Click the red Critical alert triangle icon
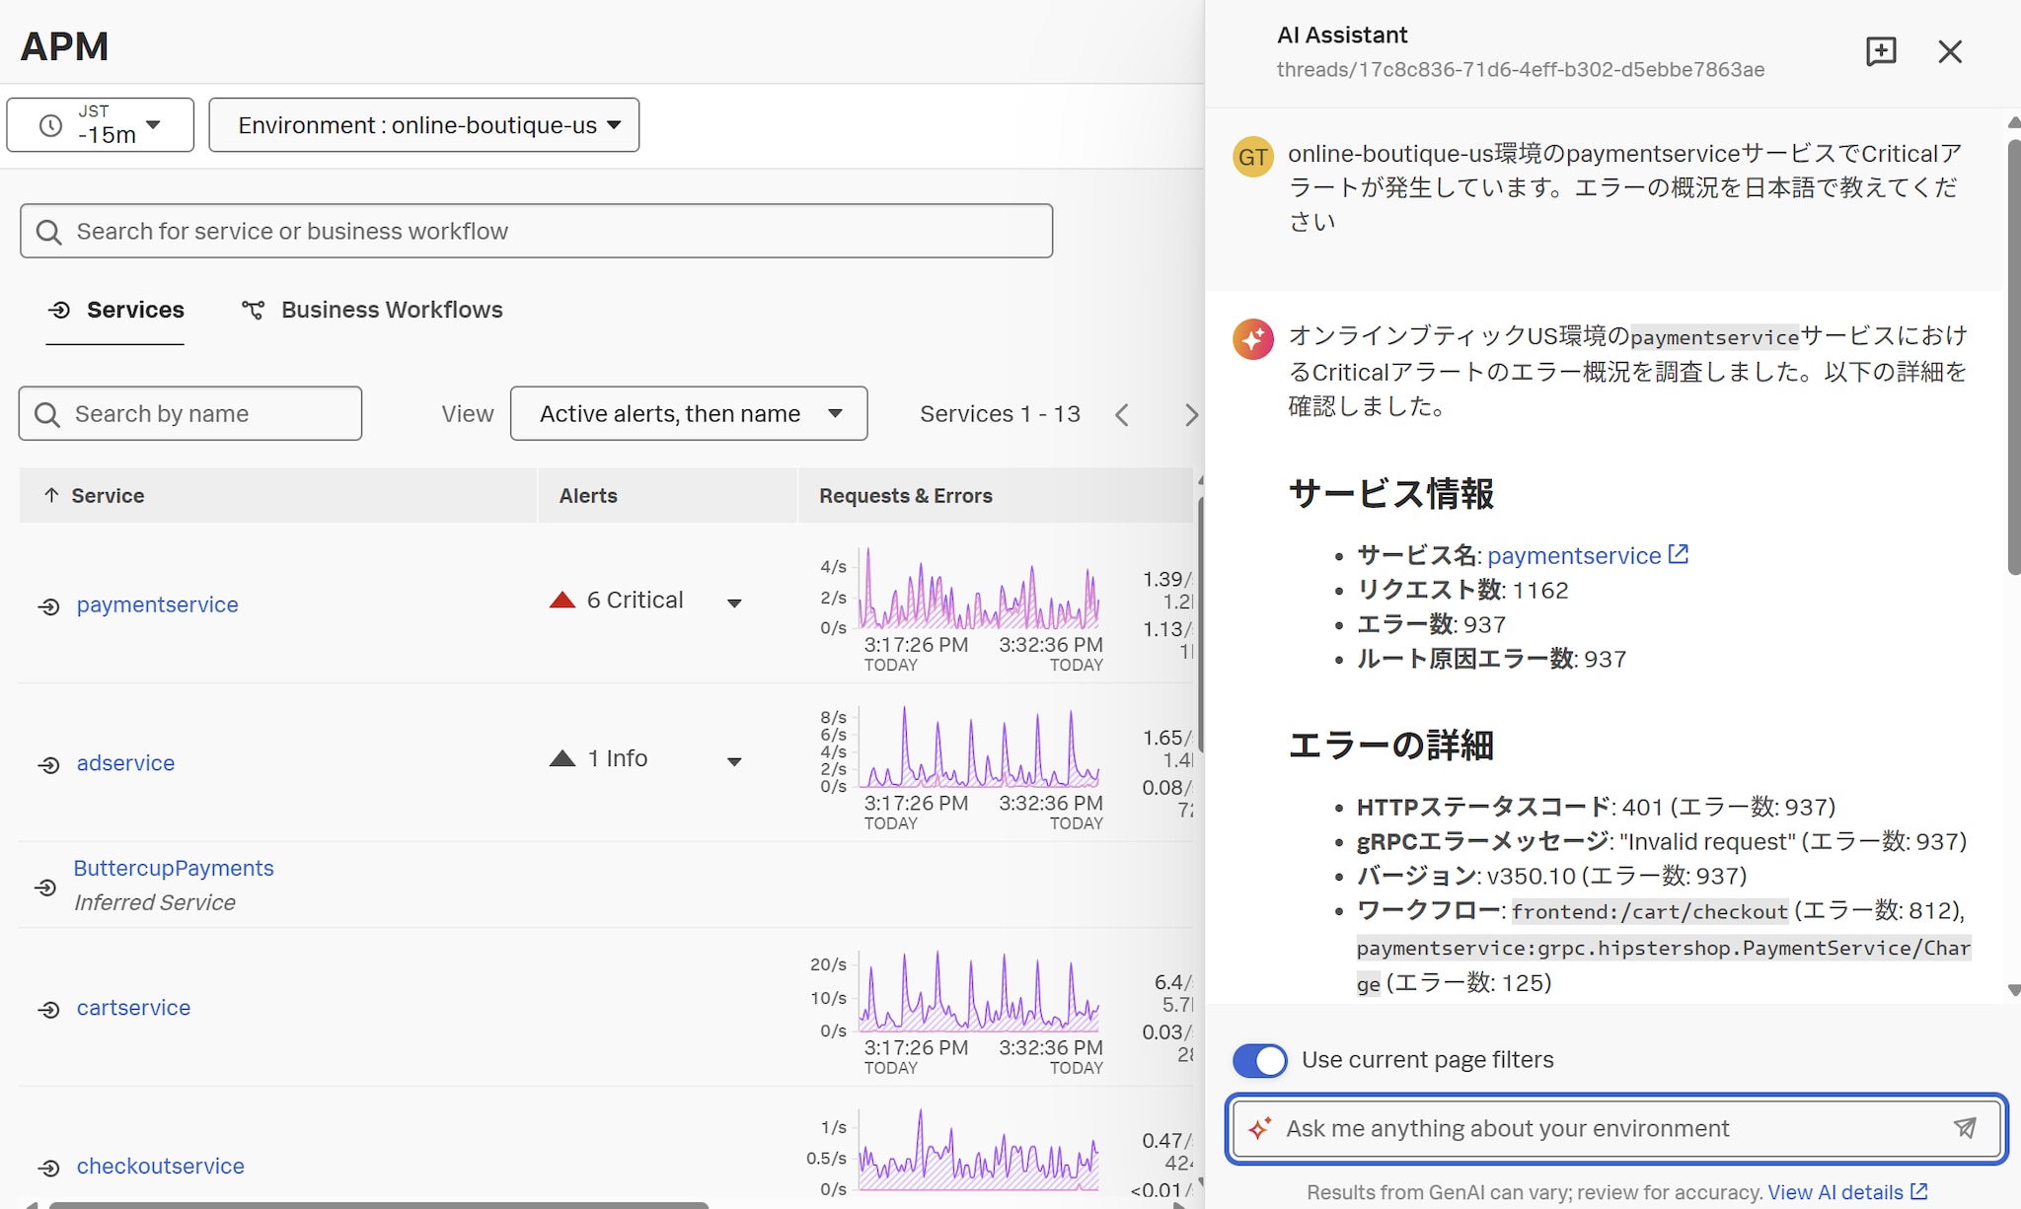2021x1209 pixels. [x=562, y=600]
